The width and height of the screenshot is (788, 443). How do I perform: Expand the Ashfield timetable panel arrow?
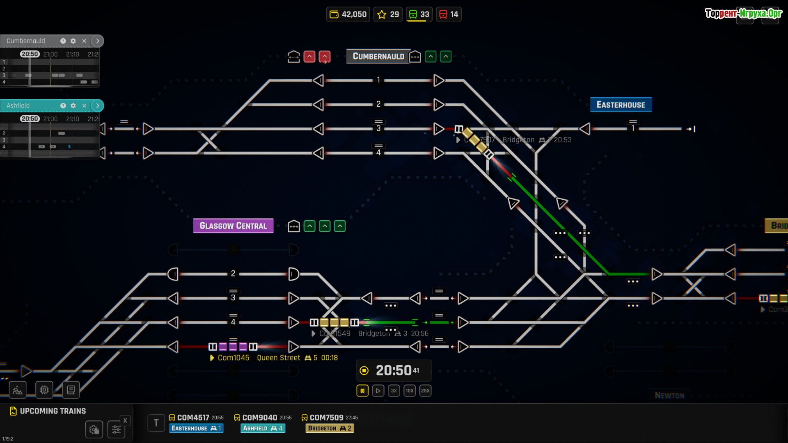(x=98, y=106)
